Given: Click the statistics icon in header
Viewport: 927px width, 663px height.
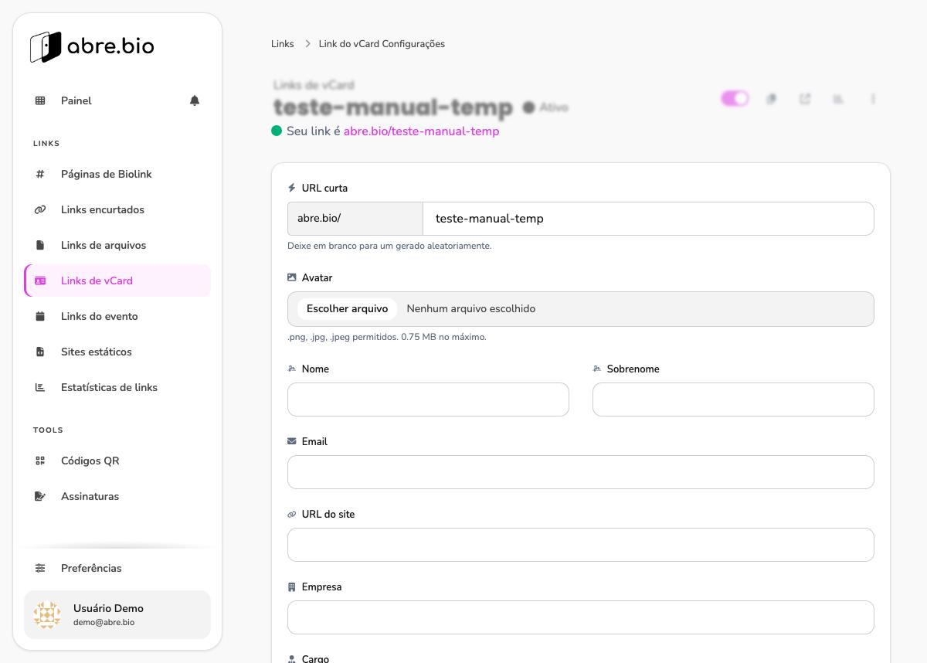Looking at the screenshot, I should point(838,99).
